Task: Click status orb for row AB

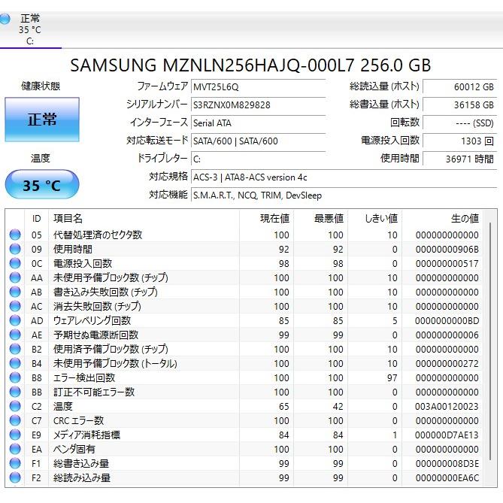Action: pos(15,292)
